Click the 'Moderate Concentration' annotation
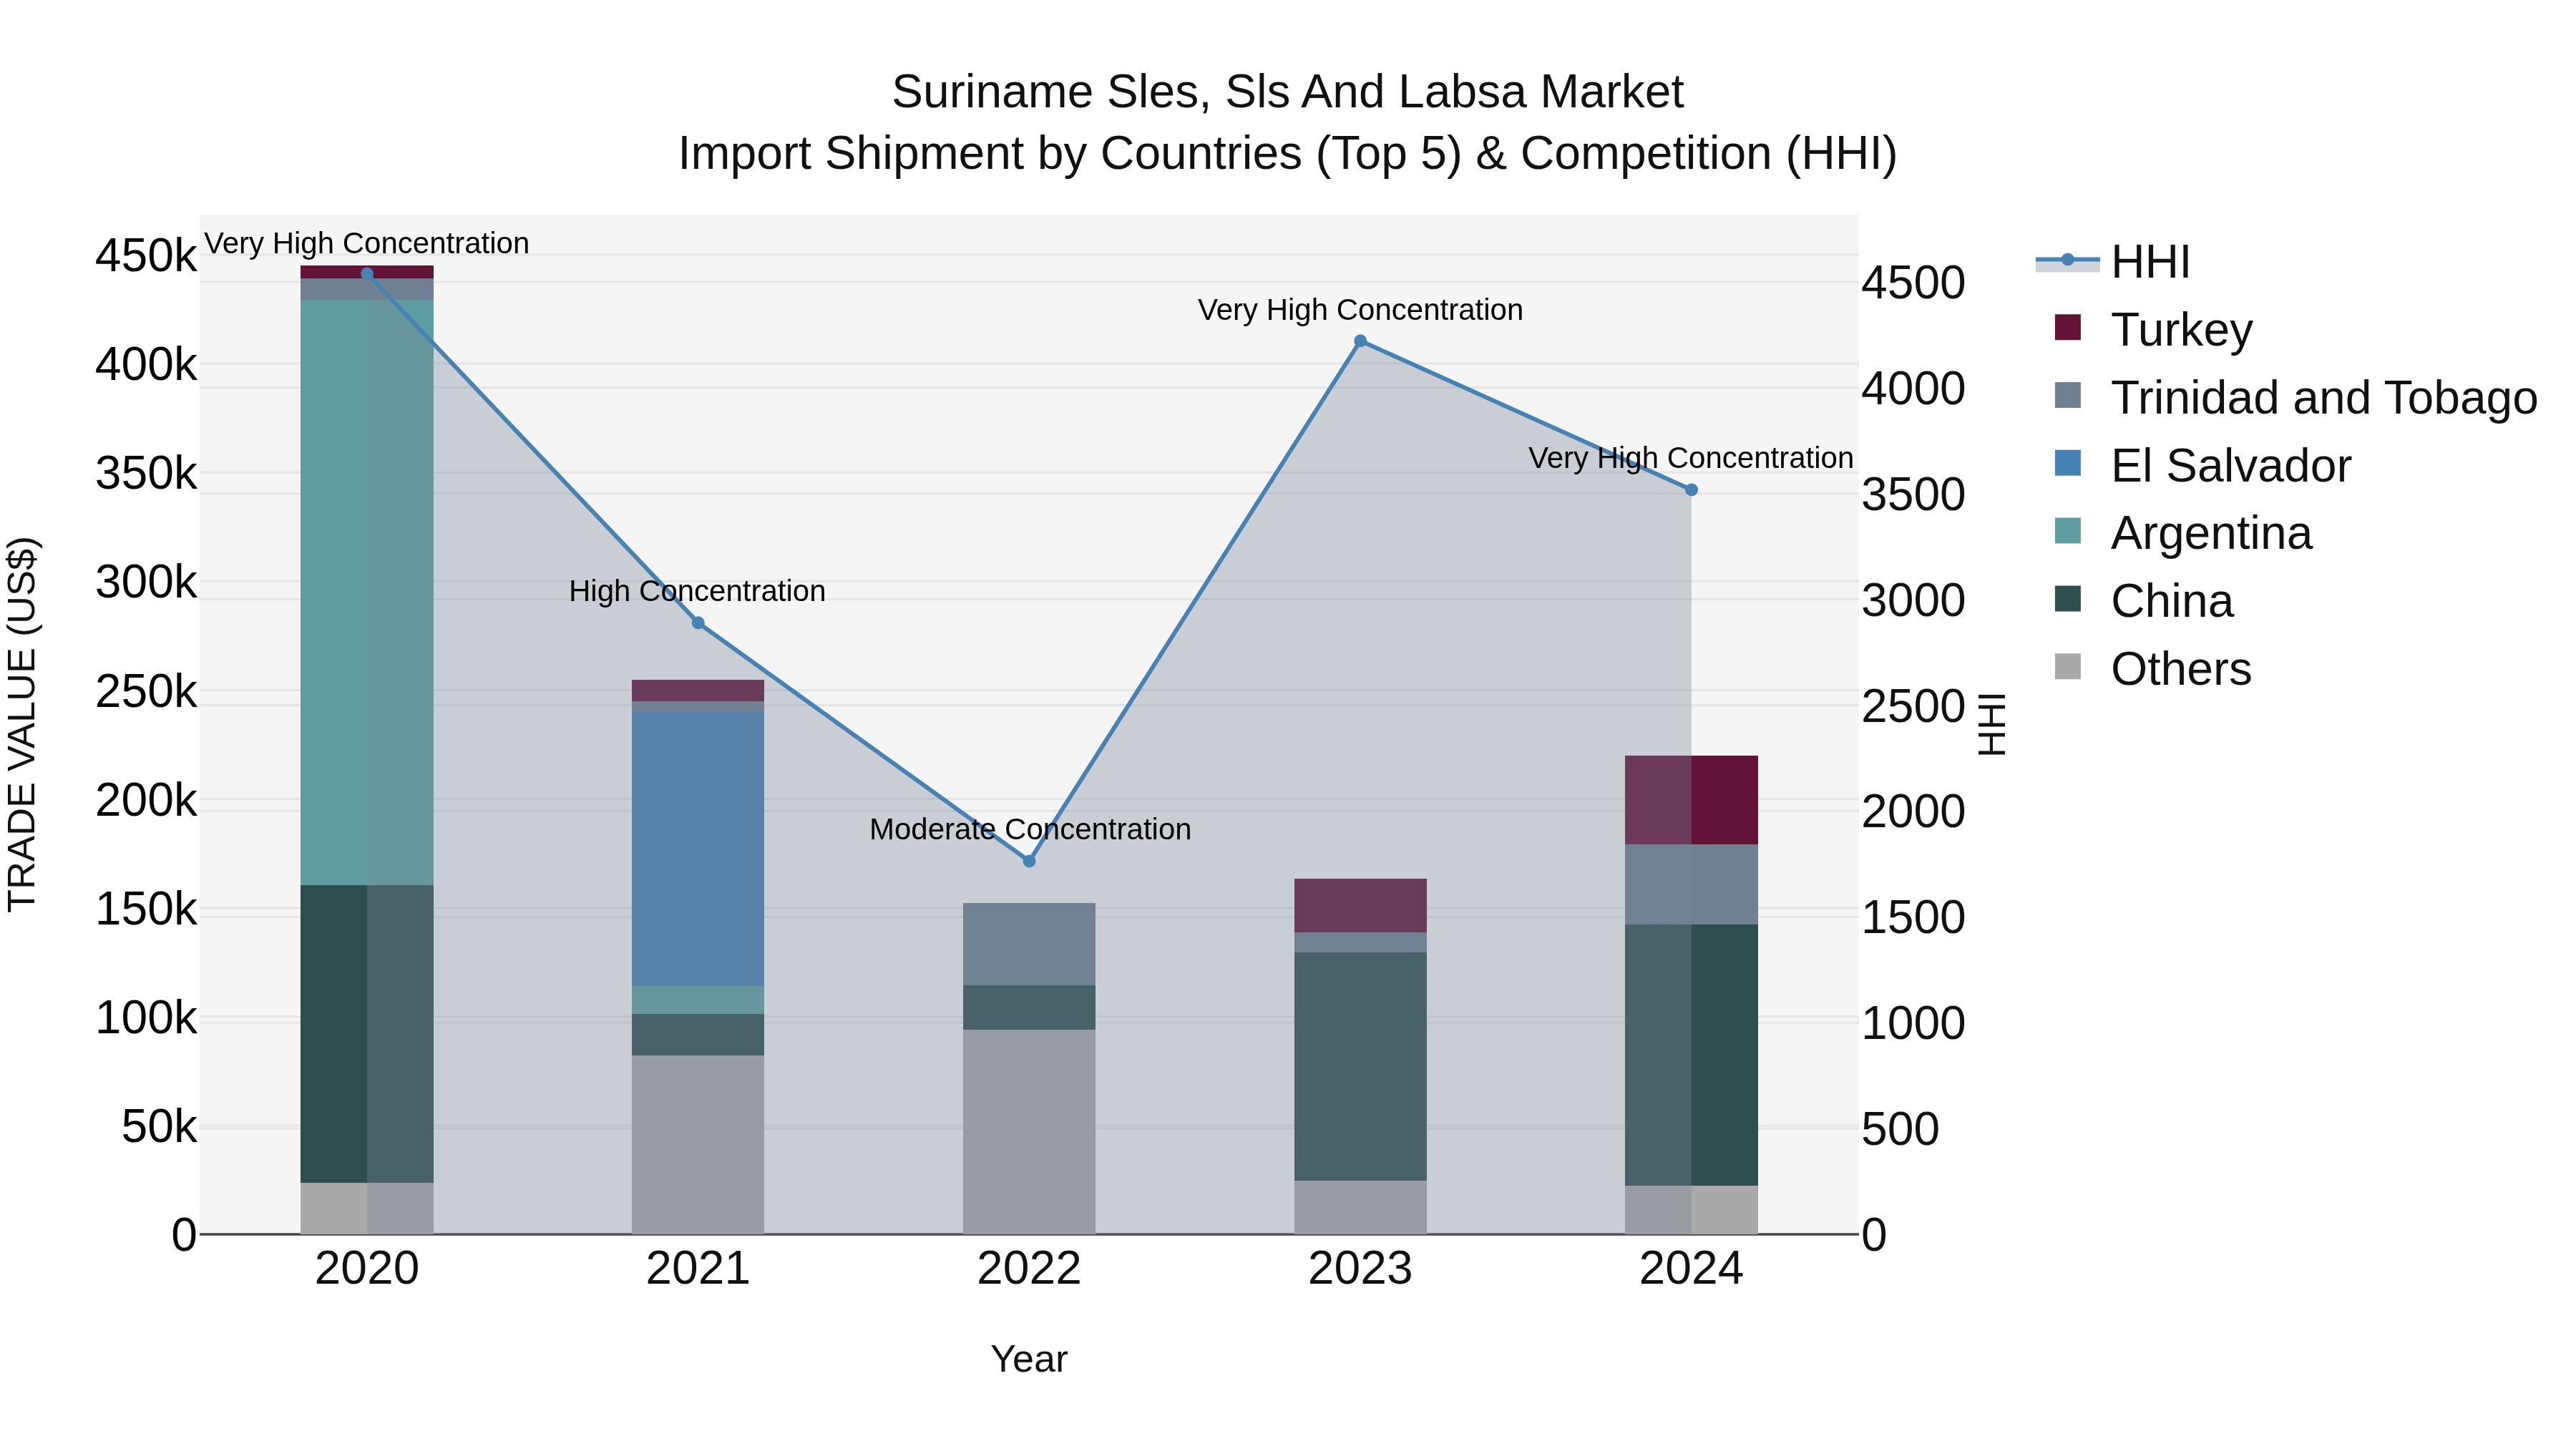Image resolution: width=2576 pixels, height=1449 pixels. point(1030,829)
